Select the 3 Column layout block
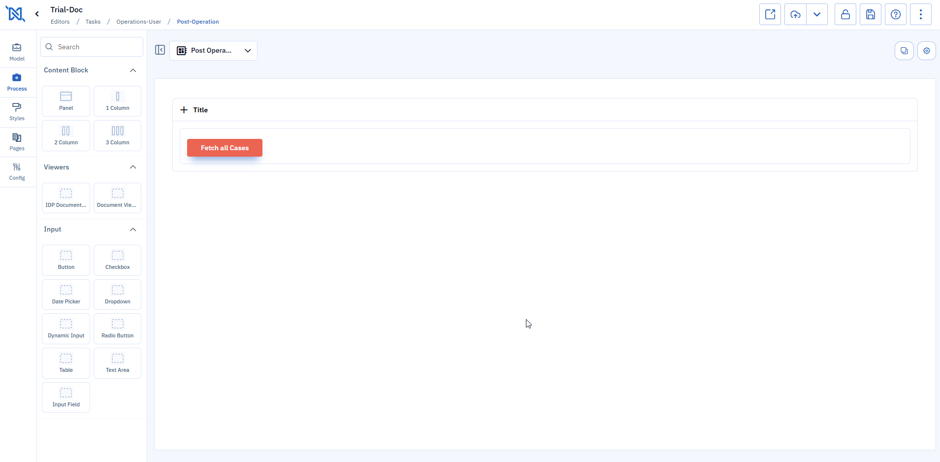The width and height of the screenshot is (940, 462). (118, 135)
